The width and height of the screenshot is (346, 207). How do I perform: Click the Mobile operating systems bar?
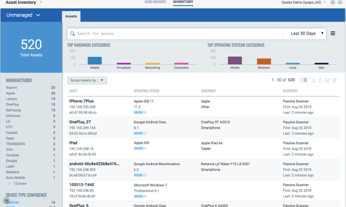coord(235,60)
